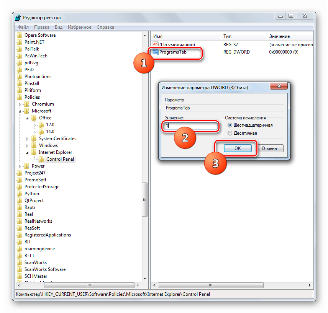Click the Office folder icon
The height and width of the screenshot is (313, 328).
pyautogui.click(x=34, y=118)
